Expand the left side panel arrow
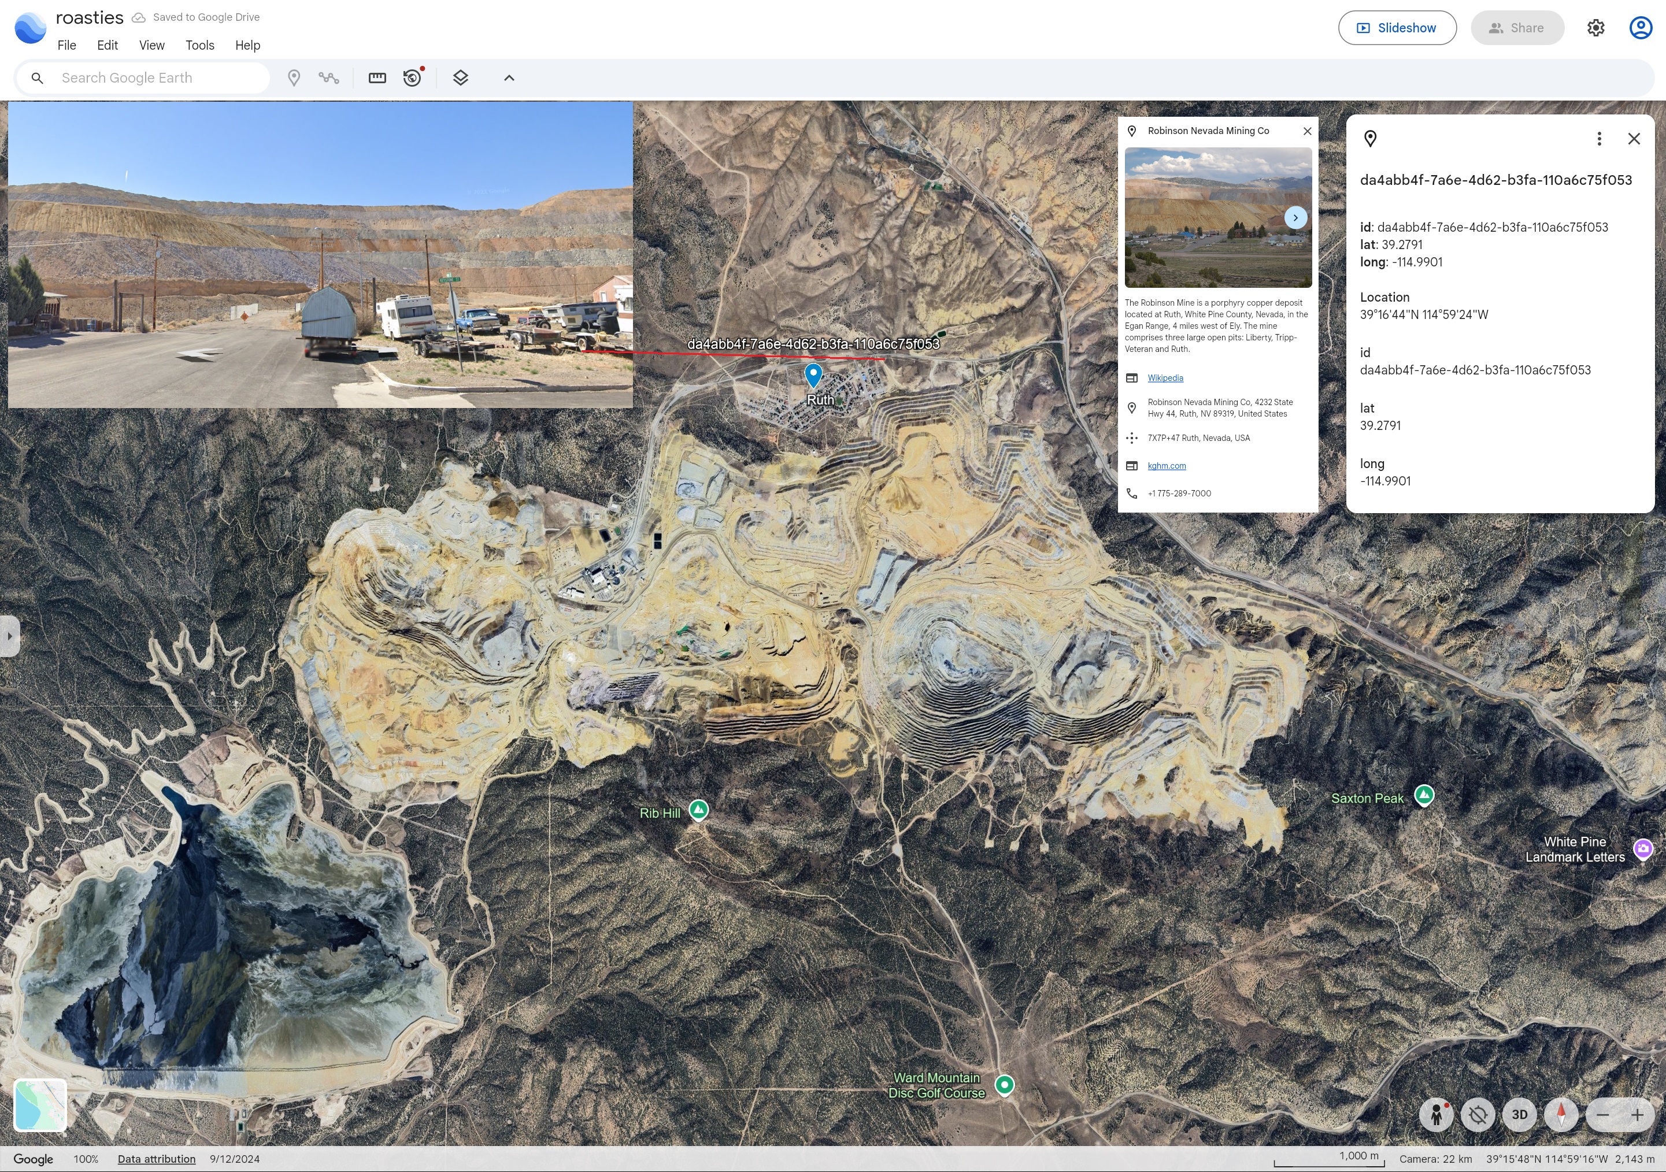 [9, 637]
